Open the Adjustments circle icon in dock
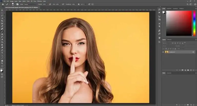197x106 pixels. coord(159,38)
